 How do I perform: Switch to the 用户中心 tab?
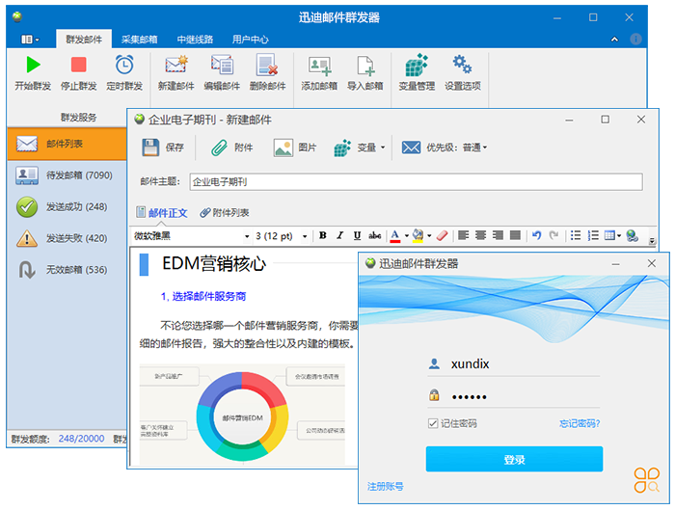click(x=250, y=40)
